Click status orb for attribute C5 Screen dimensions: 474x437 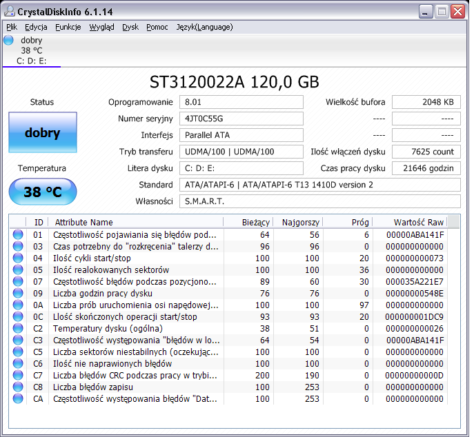[x=18, y=352]
